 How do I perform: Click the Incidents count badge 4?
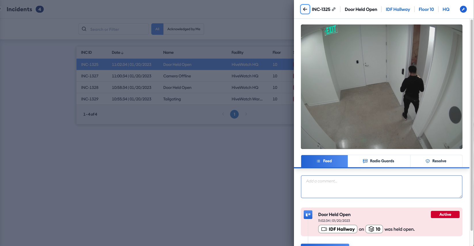[x=40, y=9]
